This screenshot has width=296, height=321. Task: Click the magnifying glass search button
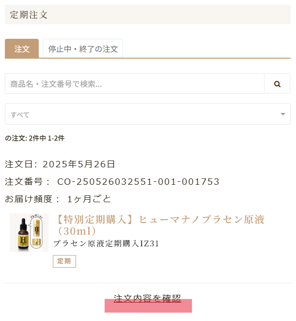pos(277,84)
